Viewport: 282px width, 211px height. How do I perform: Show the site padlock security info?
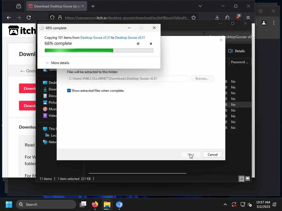[60, 18]
